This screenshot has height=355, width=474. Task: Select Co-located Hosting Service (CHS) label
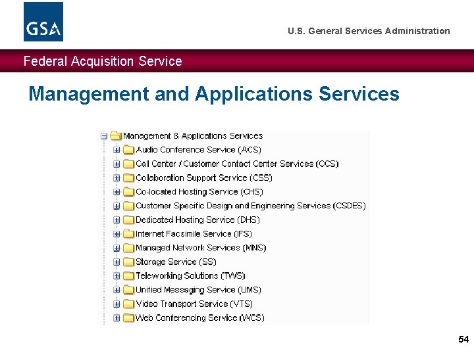coord(199,192)
